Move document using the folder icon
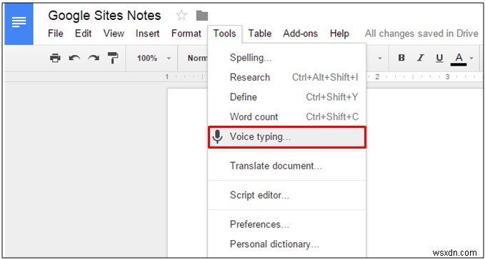Screen dimensions: 485x260 click(x=202, y=16)
